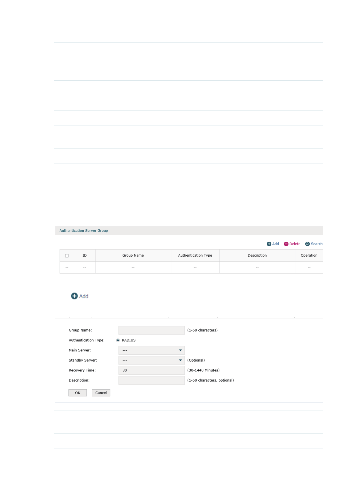Image resolution: width=354 pixels, height=501 pixels.
Task: Tick the select-all checkbox in table header
Action: coord(67,256)
